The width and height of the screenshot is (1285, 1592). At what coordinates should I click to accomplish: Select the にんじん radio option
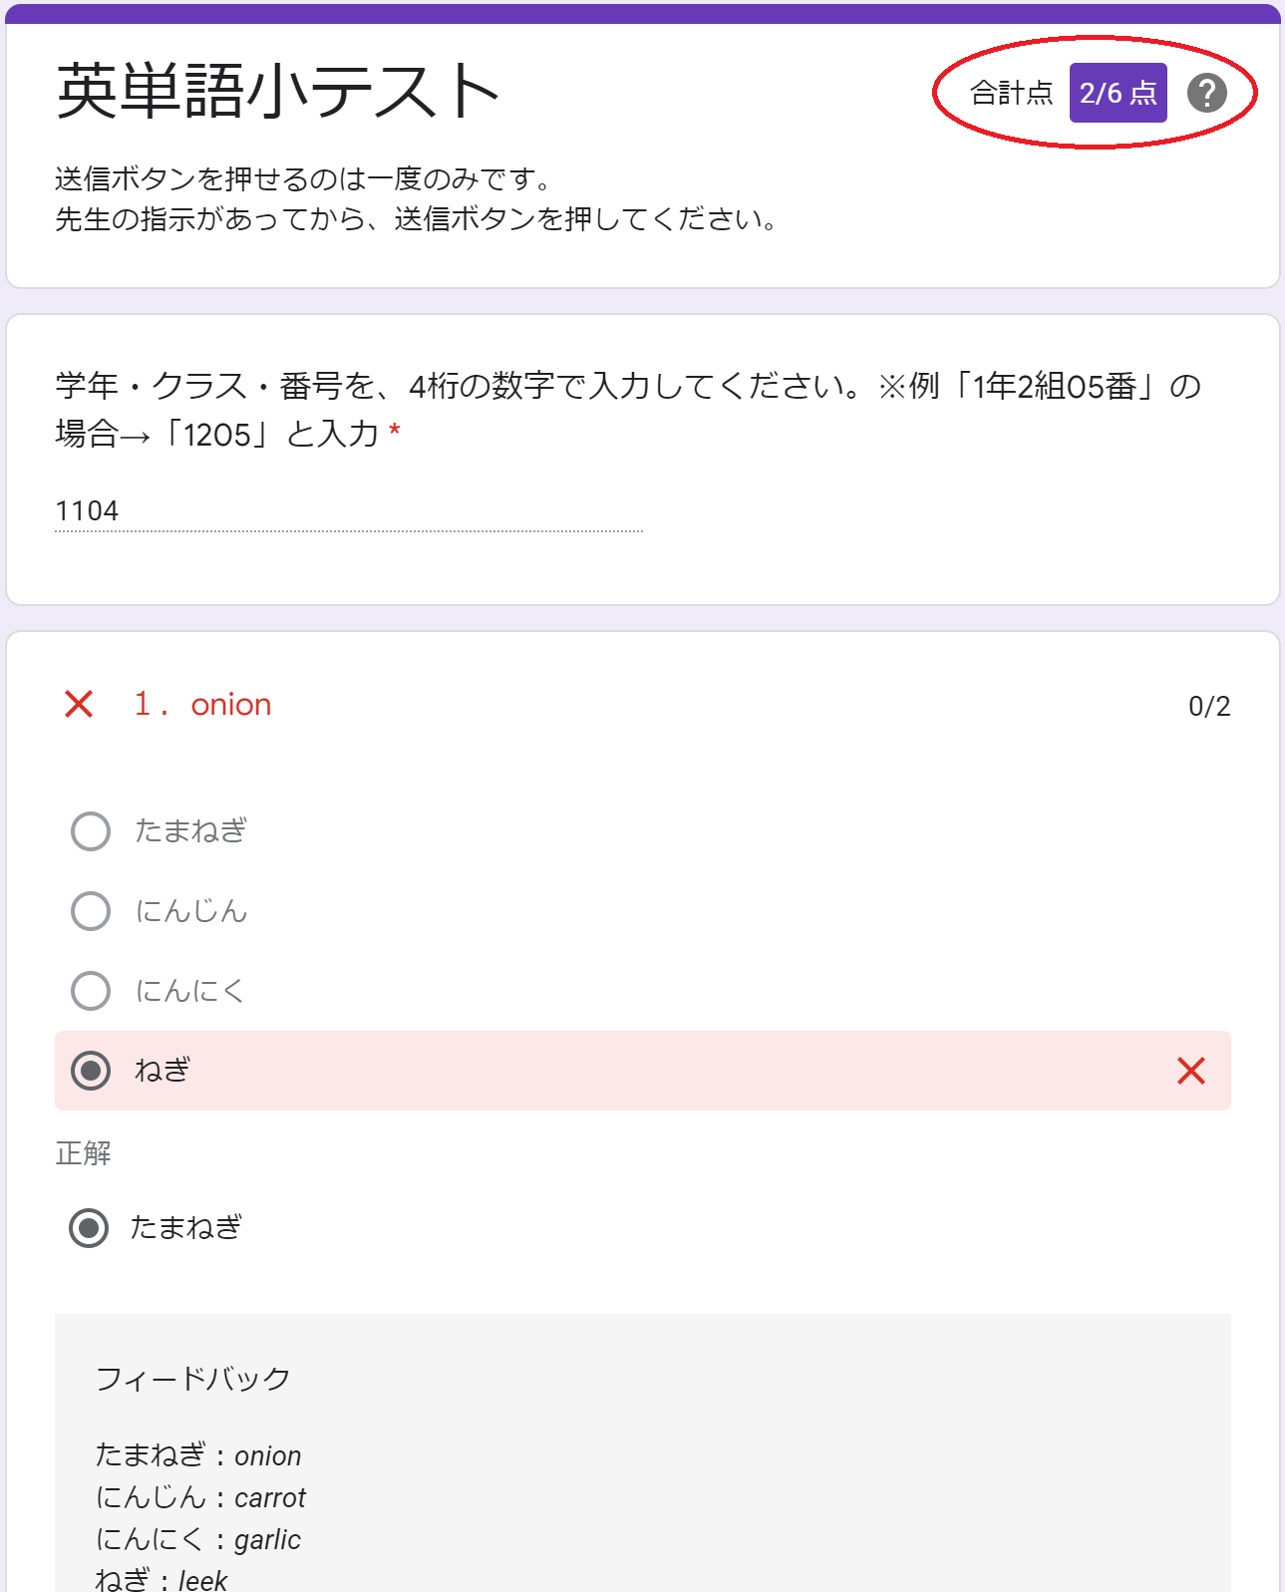tap(91, 911)
